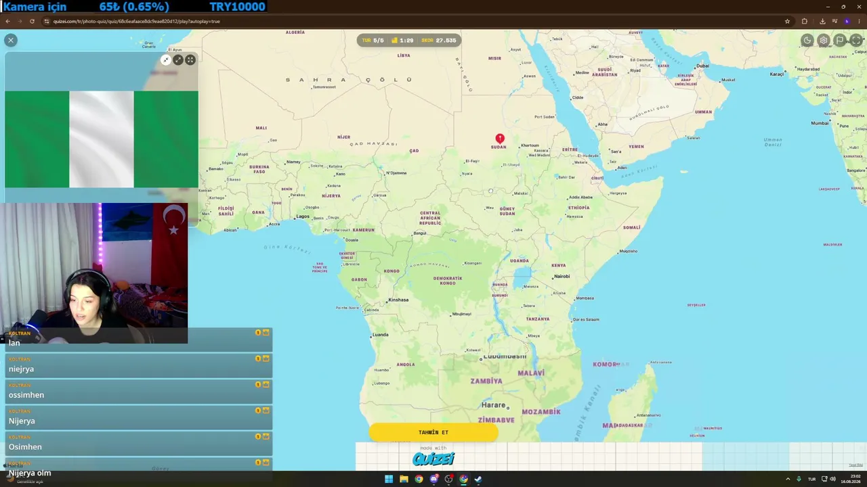
Task: Click the MALI country label
Action: click(x=261, y=128)
